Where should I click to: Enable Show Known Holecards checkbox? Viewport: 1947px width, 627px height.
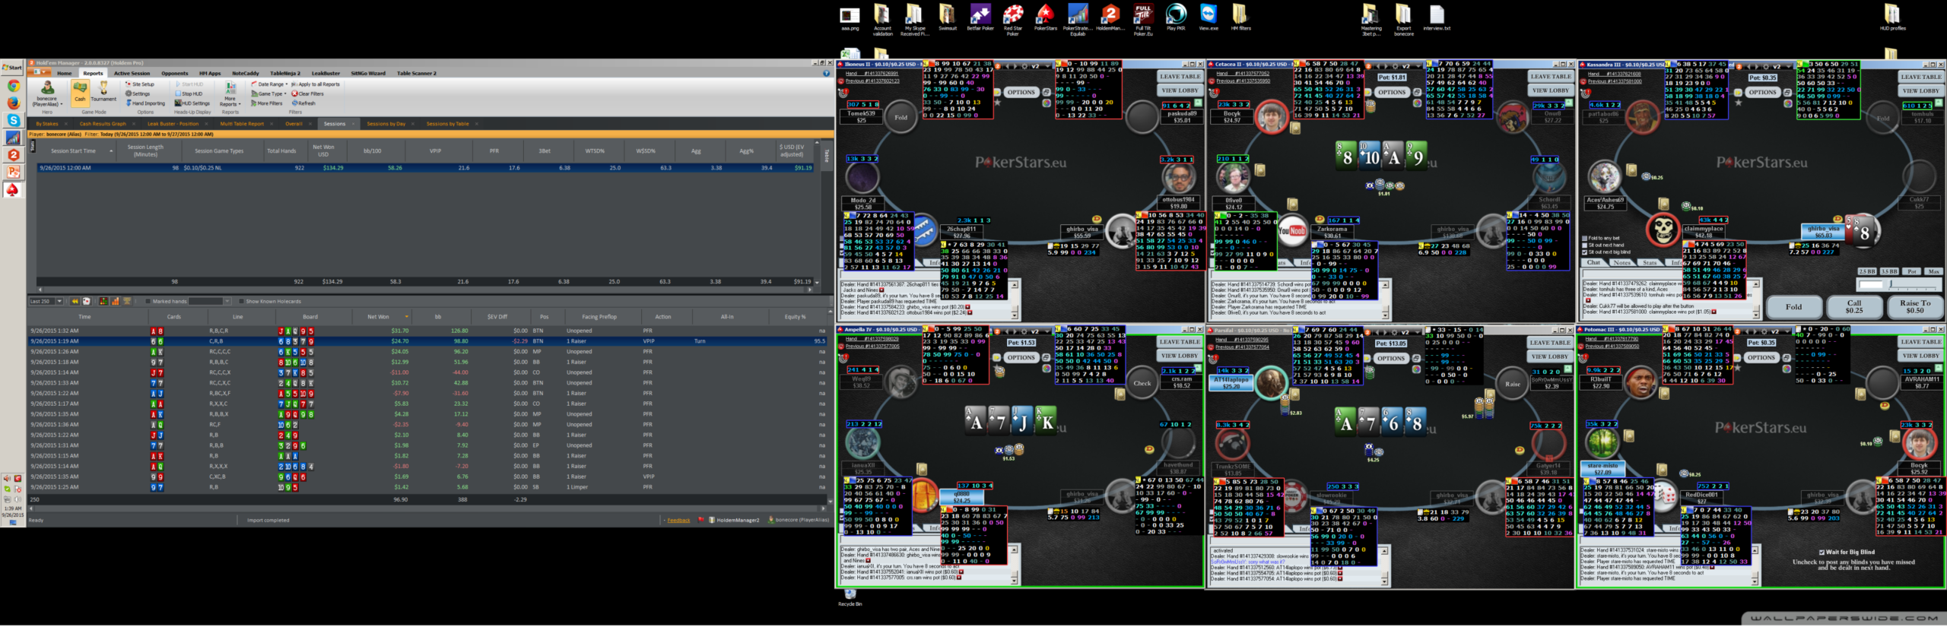tap(242, 302)
